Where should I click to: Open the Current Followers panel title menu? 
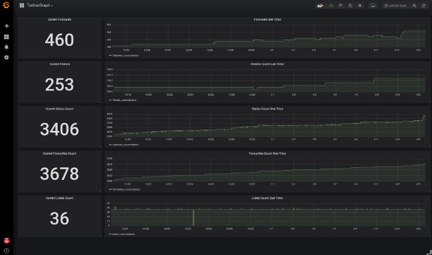[60, 19]
